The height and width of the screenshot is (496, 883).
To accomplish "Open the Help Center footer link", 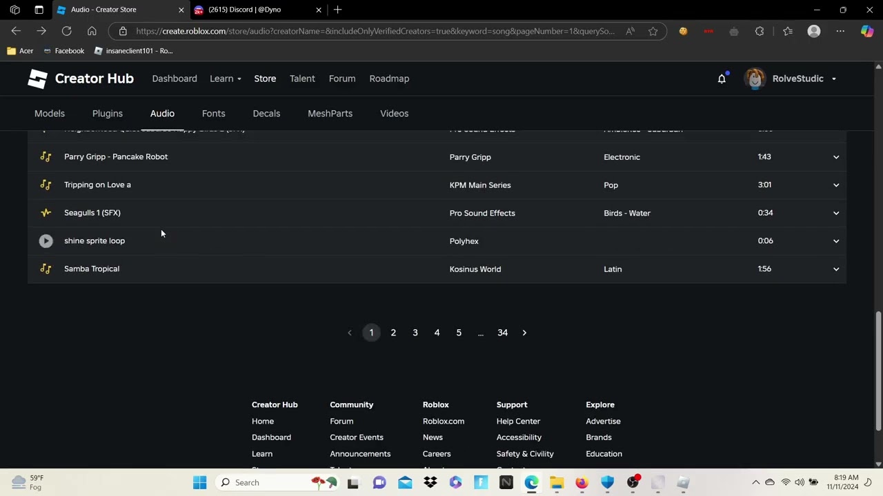I will [x=518, y=421].
